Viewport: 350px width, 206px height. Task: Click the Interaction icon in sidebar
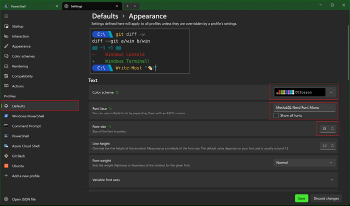click(x=6, y=36)
